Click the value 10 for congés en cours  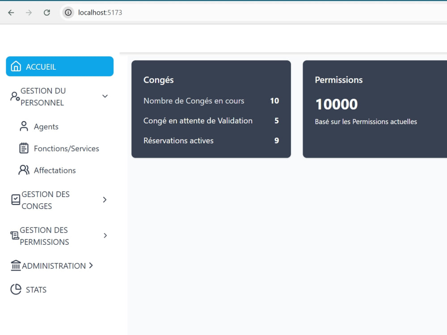click(274, 101)
